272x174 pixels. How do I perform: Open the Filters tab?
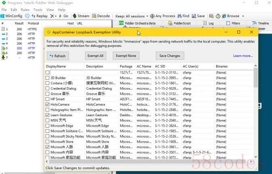tap(233, 23)
